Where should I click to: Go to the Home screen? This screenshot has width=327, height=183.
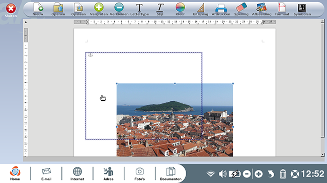(x=15, y=173)
